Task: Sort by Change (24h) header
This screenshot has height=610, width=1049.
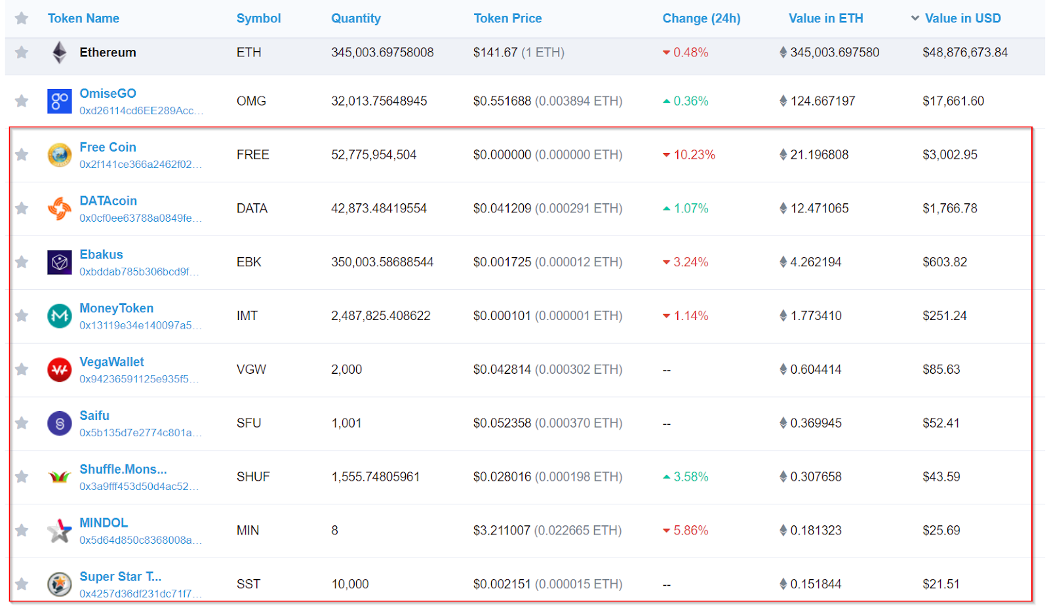Action: [x=702, y=18]
